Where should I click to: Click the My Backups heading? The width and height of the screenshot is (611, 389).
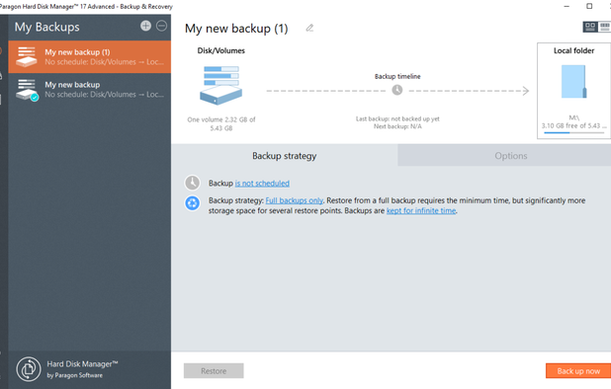46,27
